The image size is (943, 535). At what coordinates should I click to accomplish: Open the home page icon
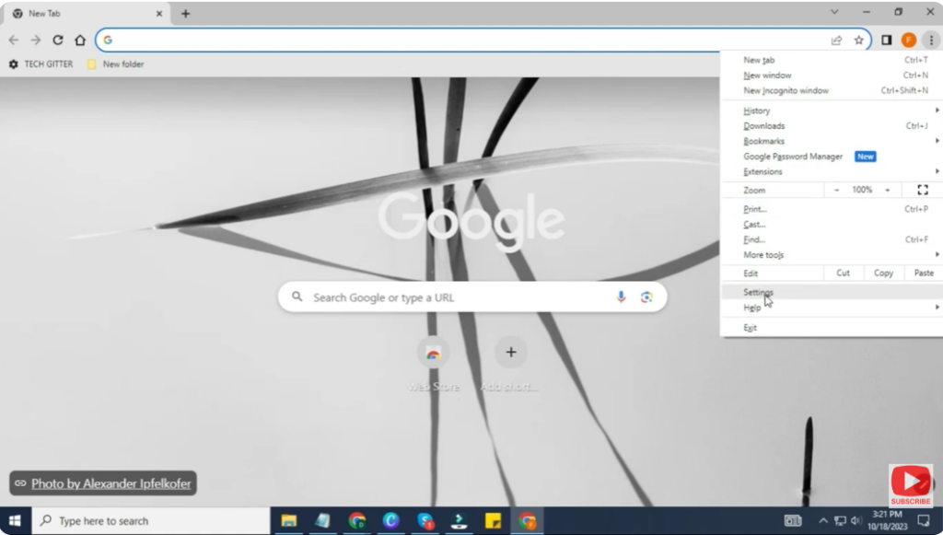pyautogui.click(x=79, y=40)
